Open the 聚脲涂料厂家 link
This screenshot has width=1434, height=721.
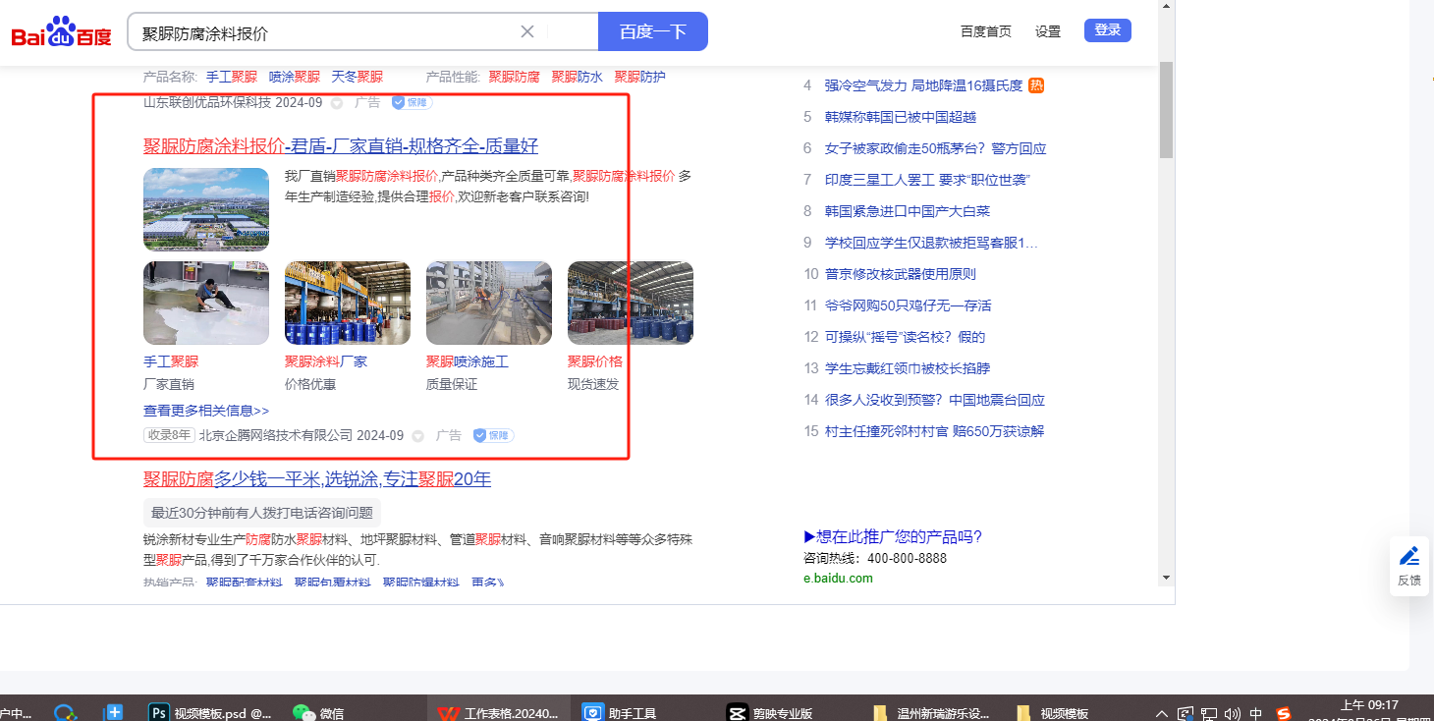(x=326, y=361)
